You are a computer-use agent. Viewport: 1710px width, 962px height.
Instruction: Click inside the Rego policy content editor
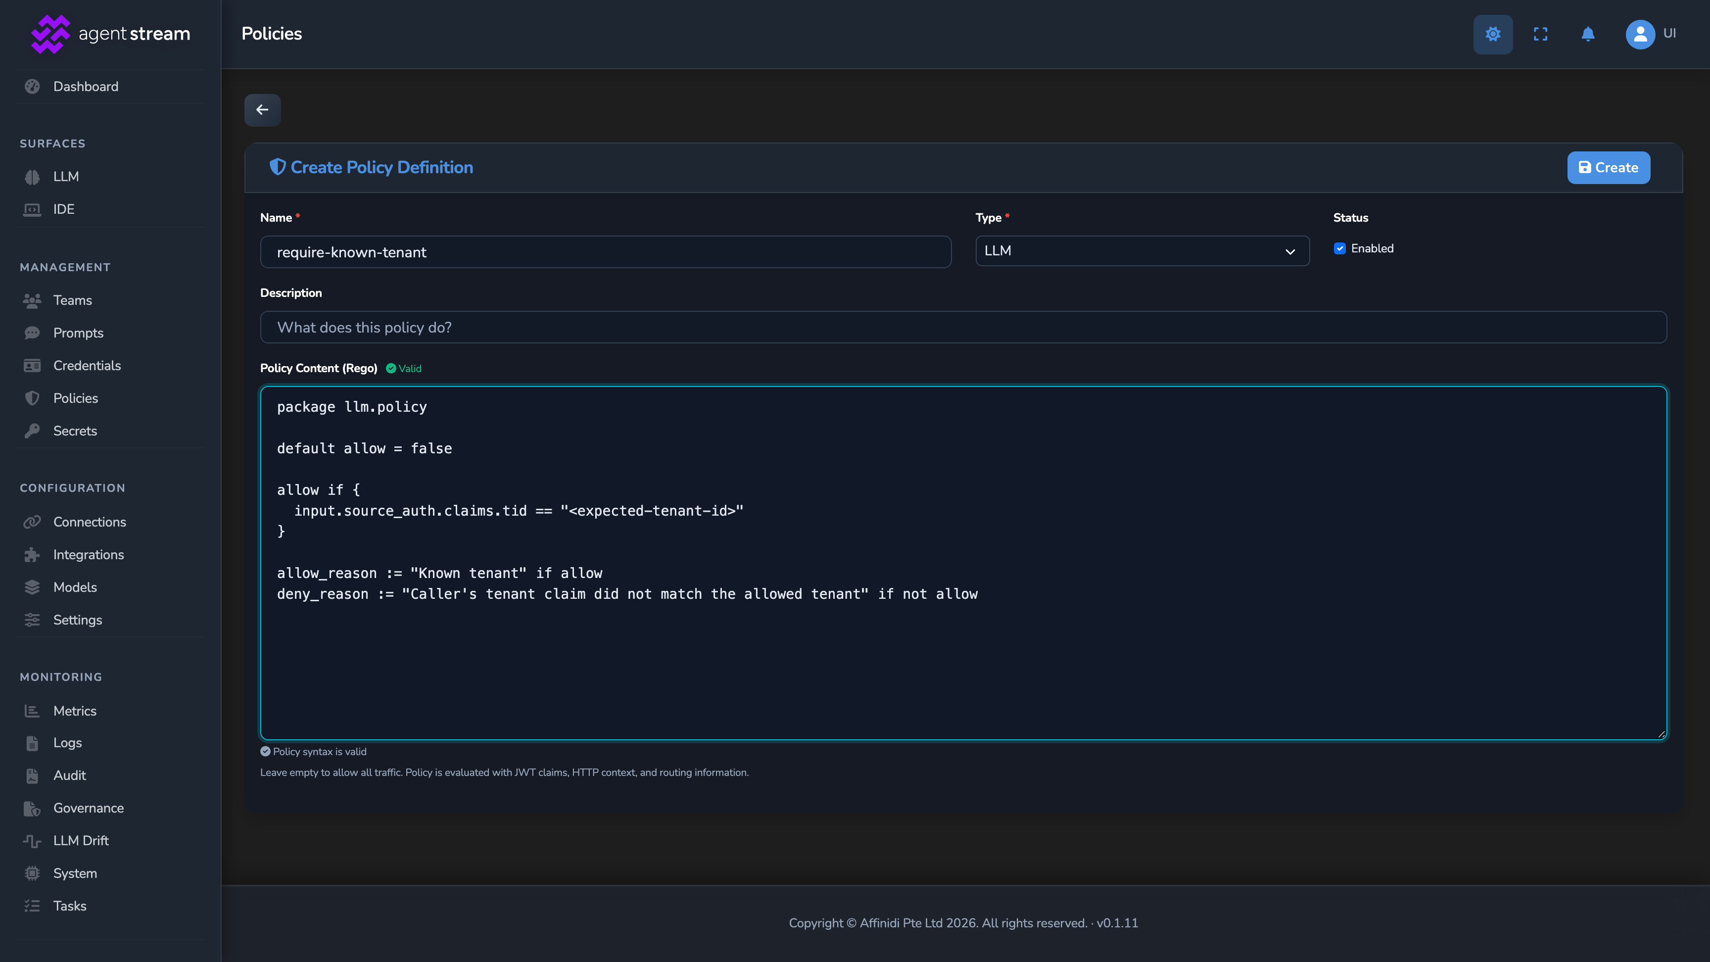coord(963,563)
